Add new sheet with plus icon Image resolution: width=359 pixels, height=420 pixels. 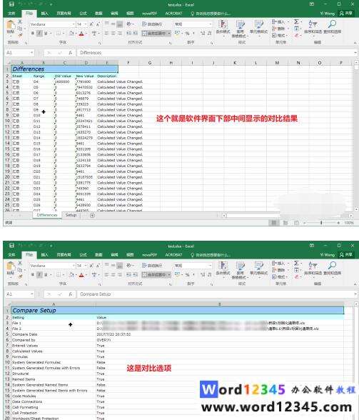coord(92,216)
